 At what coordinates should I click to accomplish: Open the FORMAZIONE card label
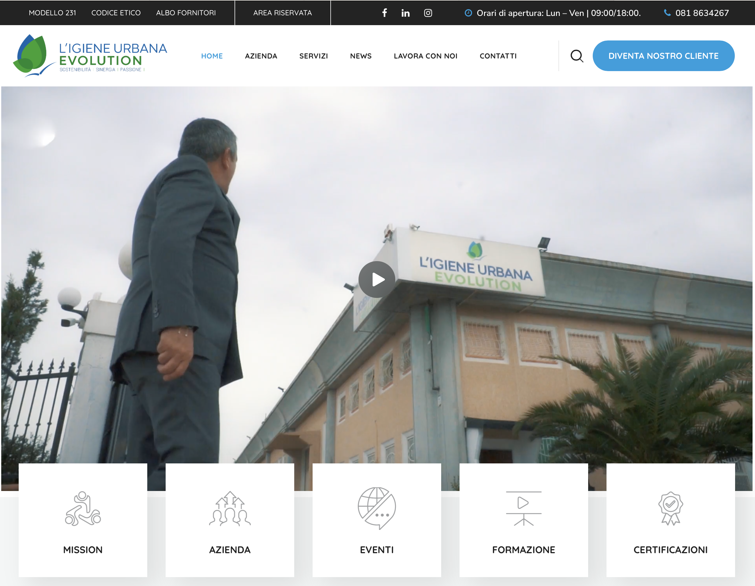pos(523,550)
